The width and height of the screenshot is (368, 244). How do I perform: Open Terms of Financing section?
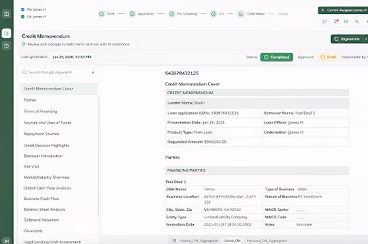pos(40,111)
